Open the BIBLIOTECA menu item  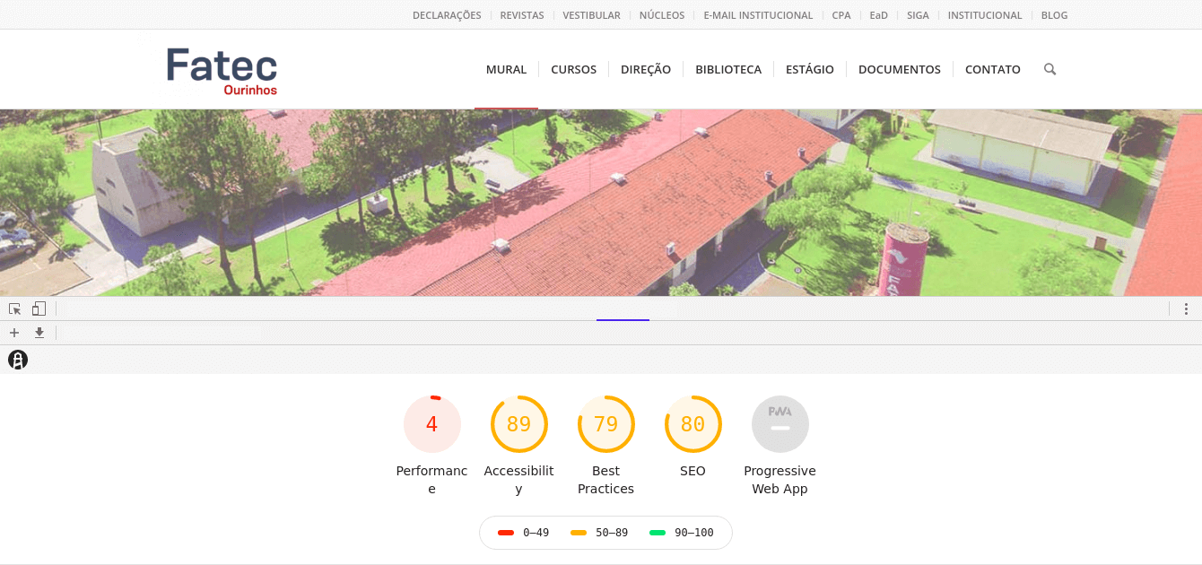(727, 69)
